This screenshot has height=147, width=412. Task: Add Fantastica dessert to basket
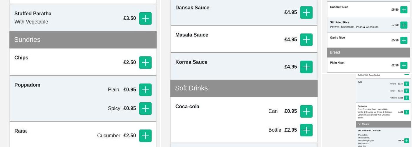coord(406,112)
